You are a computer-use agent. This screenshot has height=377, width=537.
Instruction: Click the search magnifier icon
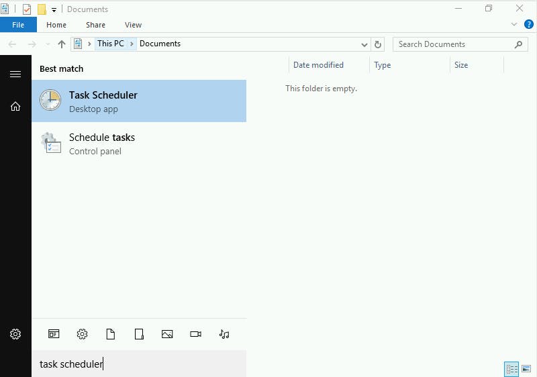[x=518, y=44]
